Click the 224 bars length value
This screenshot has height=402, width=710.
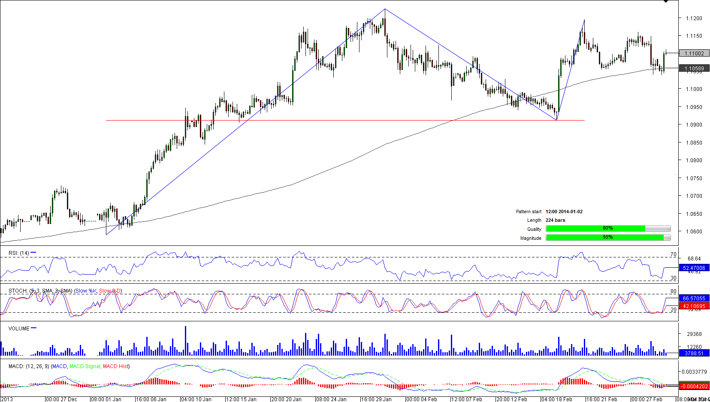pos(555,220)
